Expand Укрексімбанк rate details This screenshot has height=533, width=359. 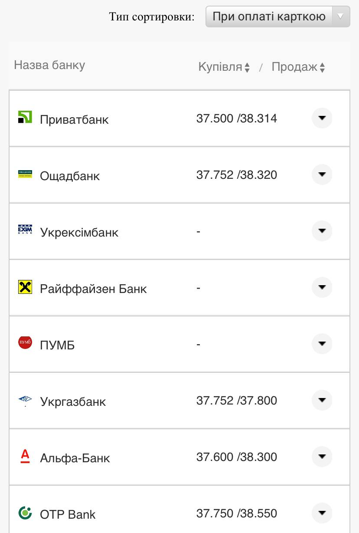[322, 231]
